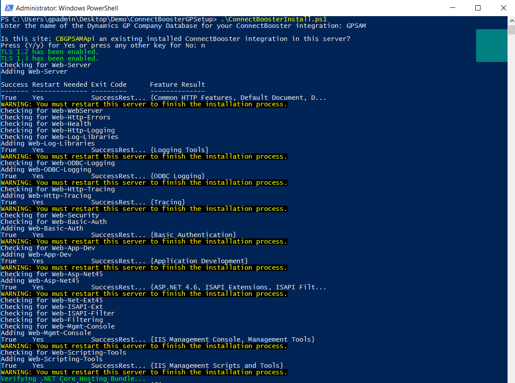515x383 pixels.
Task: Minimize the PowerShell window
Action: [x=455, y=8]
